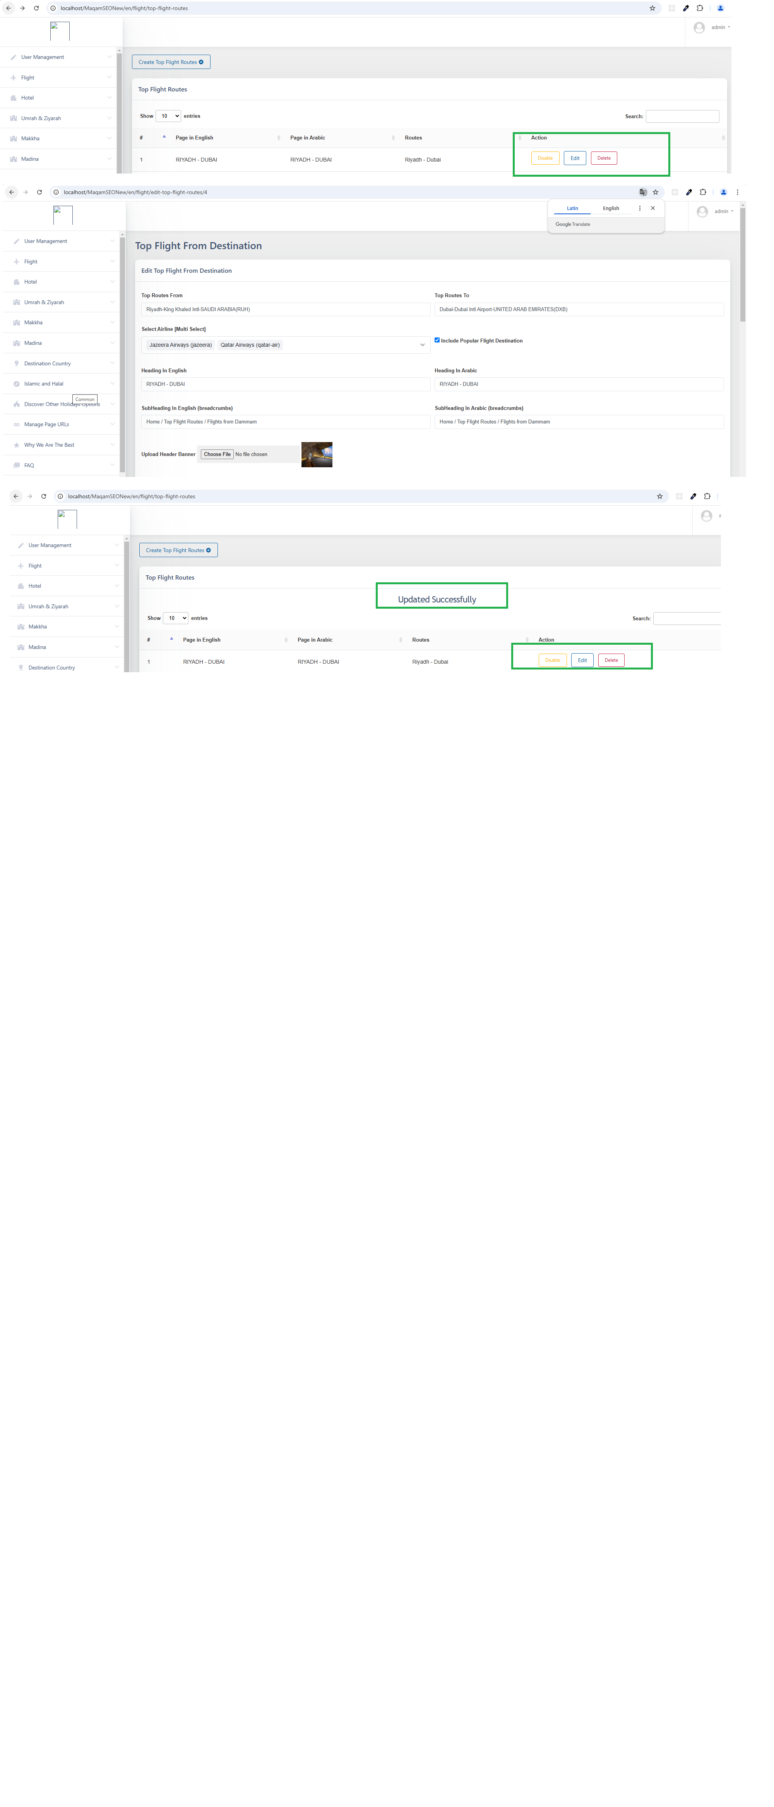The width and height of the screenshot is (774, 1807).
Task: Click the Manage Page URLs link icon
Action: 16,424
